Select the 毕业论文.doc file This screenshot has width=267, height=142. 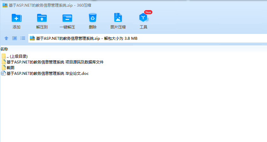point(45,74)
